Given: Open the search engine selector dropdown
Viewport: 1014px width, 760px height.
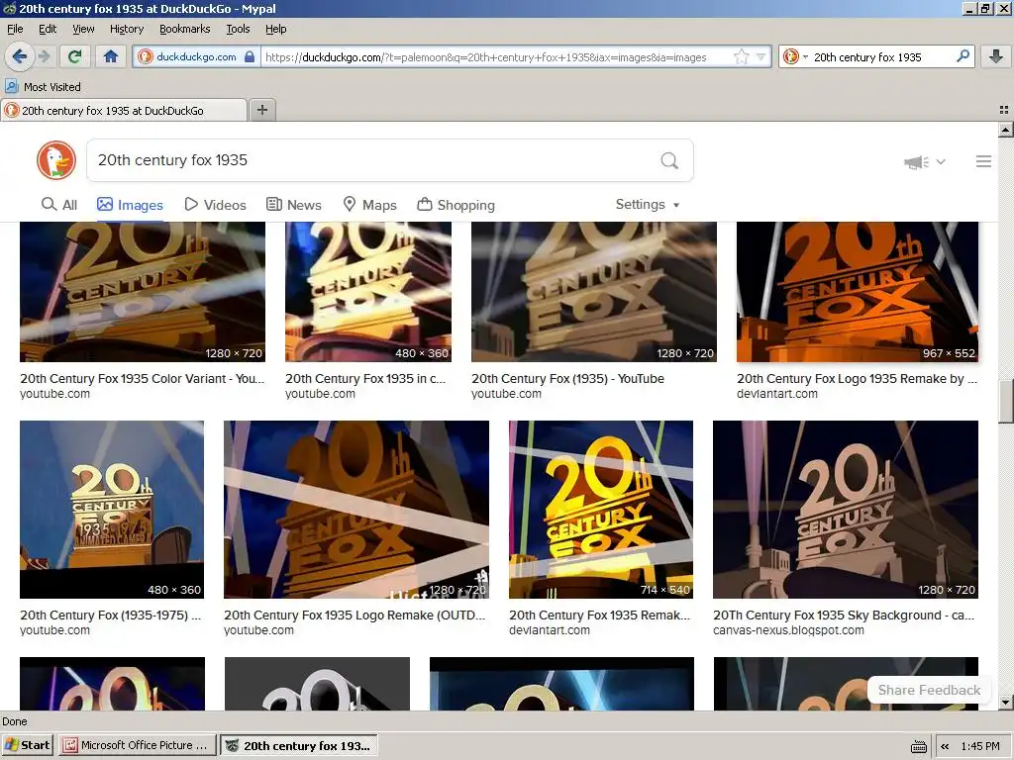Looking at the screenshot, I should 795,56.
